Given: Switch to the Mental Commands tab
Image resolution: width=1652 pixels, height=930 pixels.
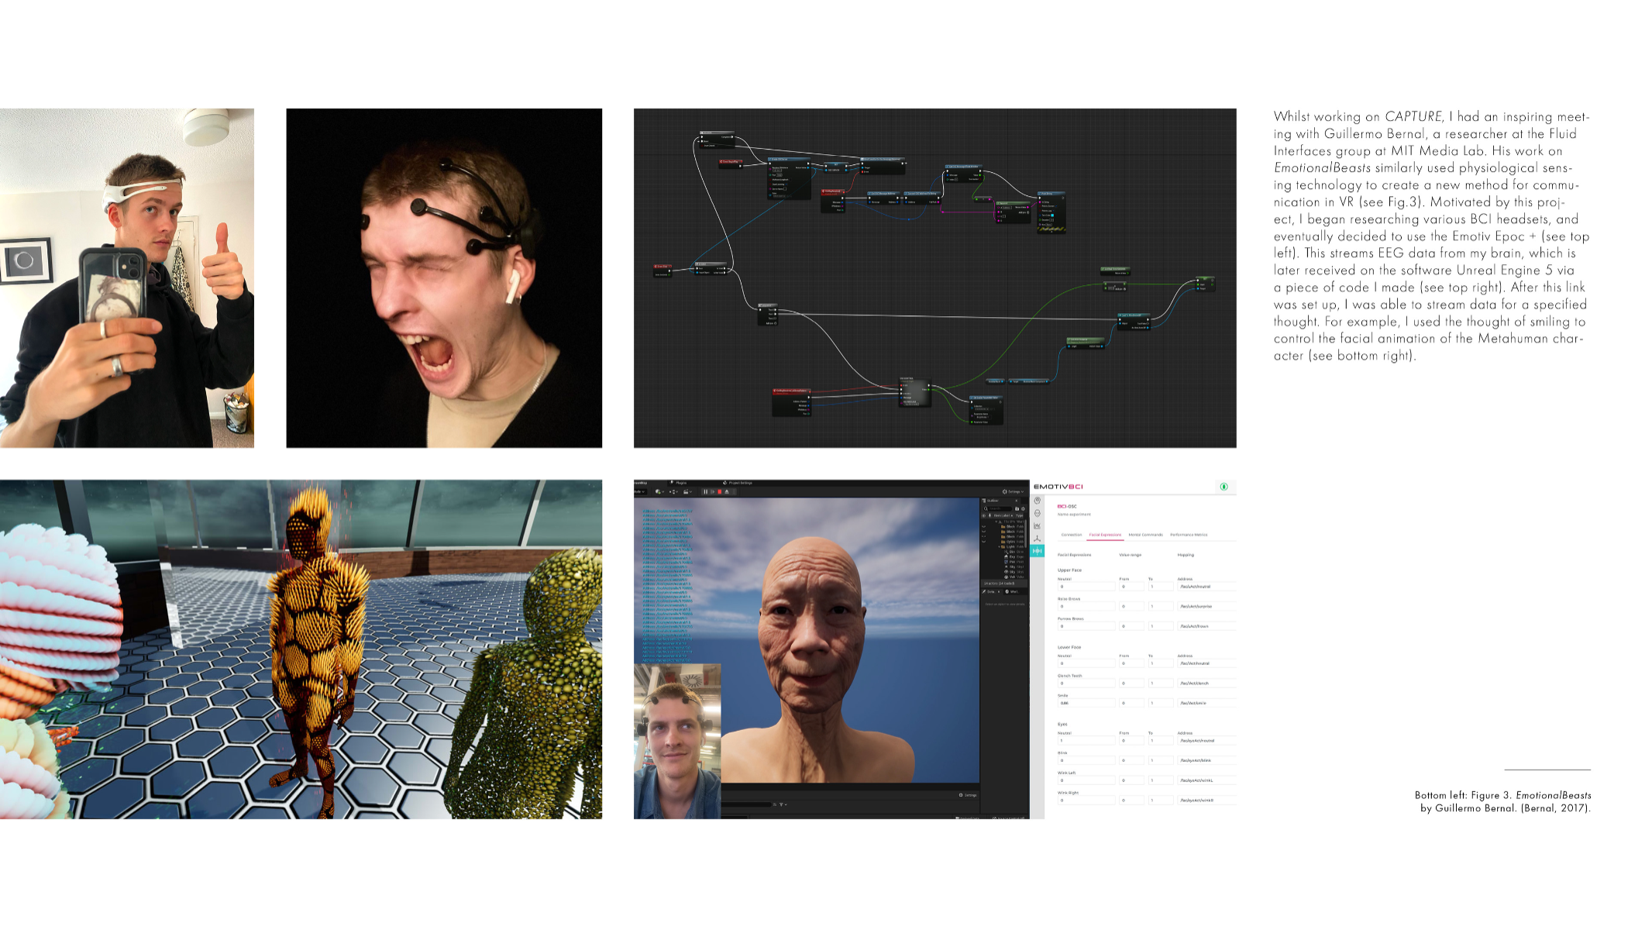Looking at the screenshot, I should tap(1145, 535).
